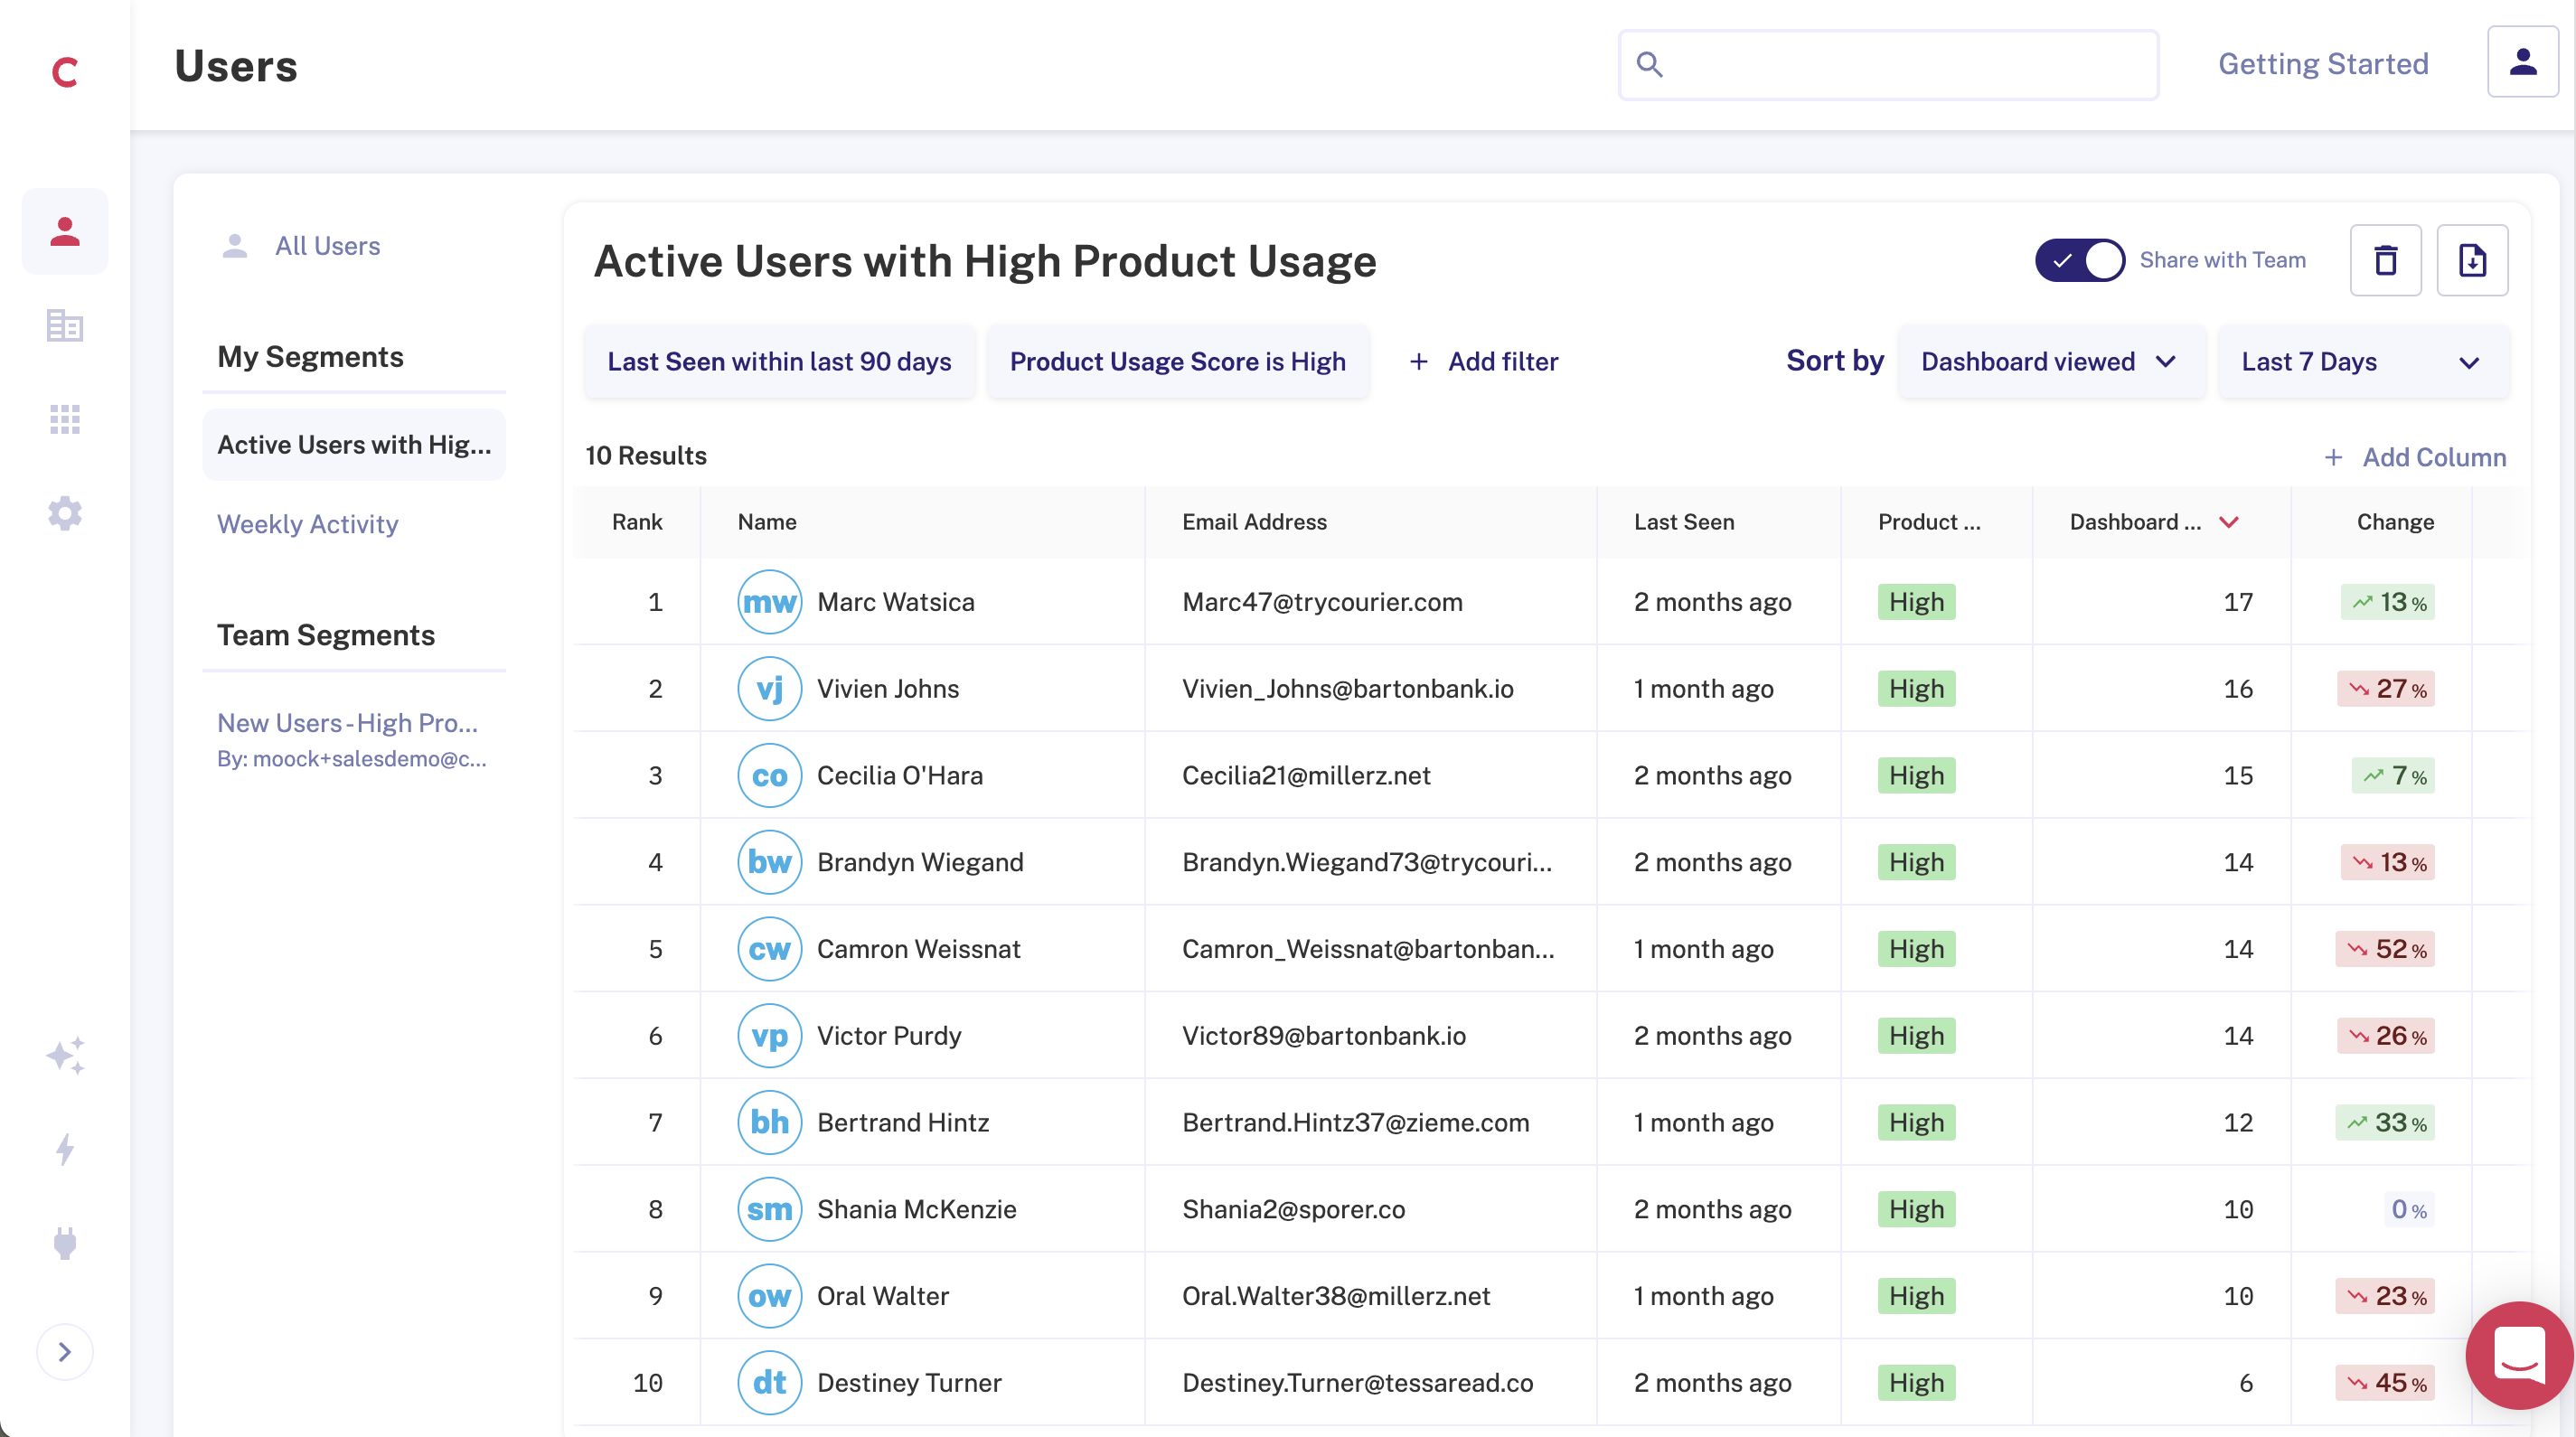Click the search input field
The height and width of the screenshot is (1437, 2576).
[x=1900, y=65]
